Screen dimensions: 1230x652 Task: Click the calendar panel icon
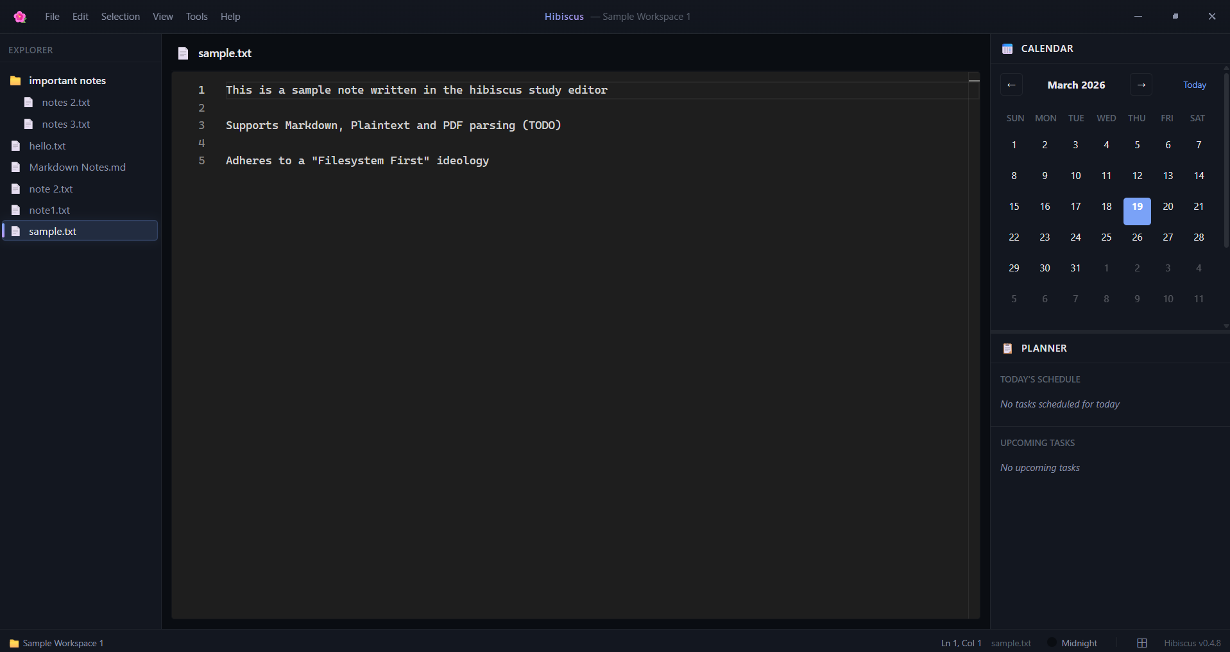tap(1007, 49)
